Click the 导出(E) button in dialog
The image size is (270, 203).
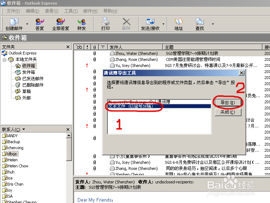228,103
